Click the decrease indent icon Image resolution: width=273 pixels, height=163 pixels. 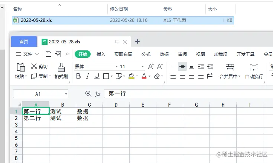tap(201, 66)
